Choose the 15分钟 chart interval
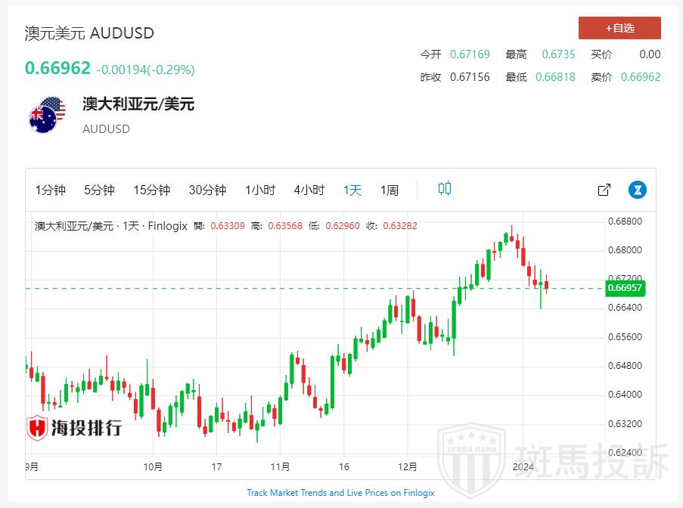The width and height of the screenshot is (683, 508). (x=151, y=190)
